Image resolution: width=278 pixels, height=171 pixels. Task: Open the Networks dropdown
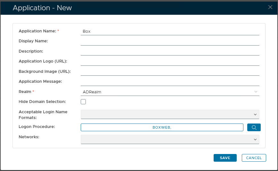pyautogui.click(x=170, y=139)
